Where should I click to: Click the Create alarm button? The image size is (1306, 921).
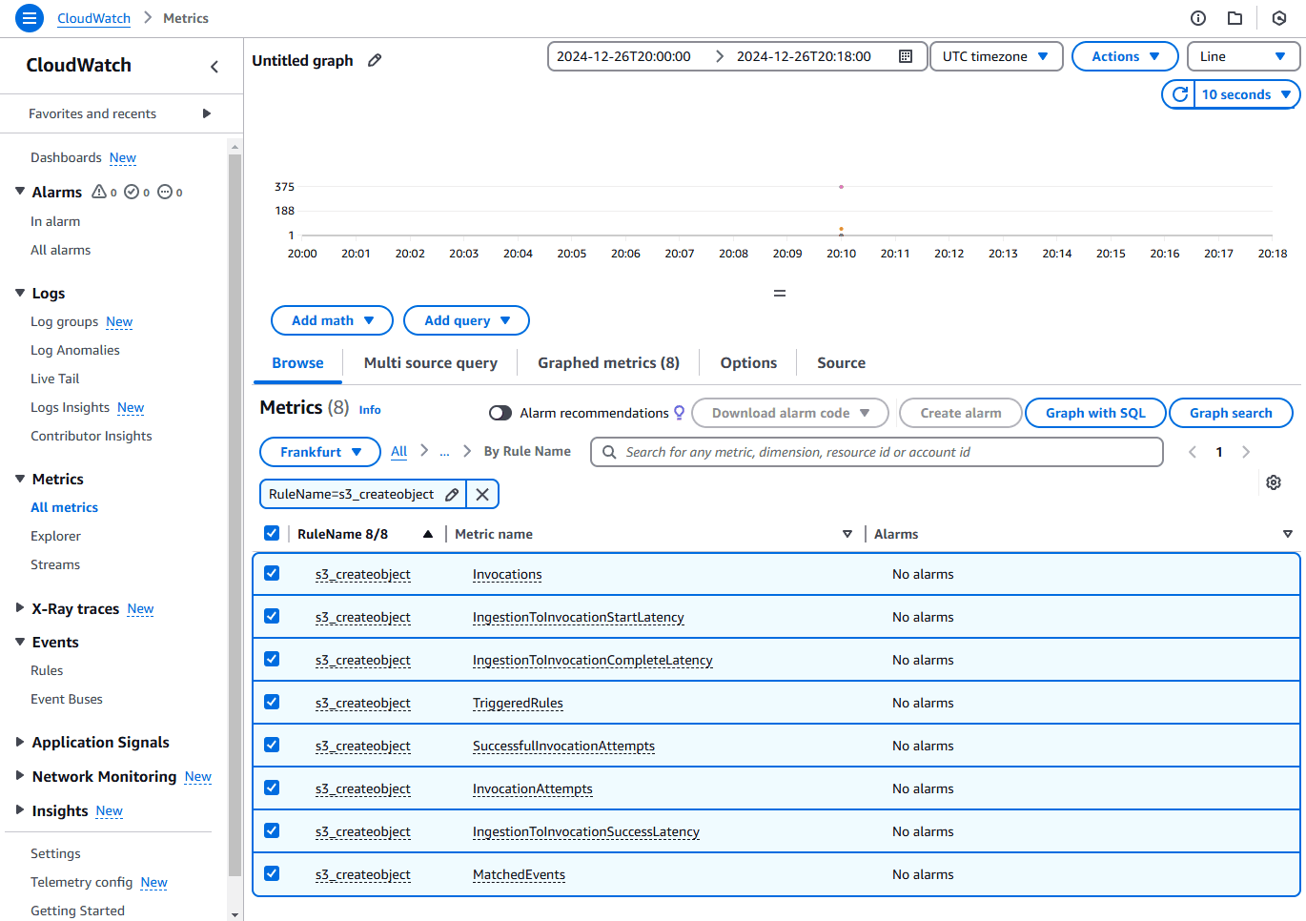[961, 413]
